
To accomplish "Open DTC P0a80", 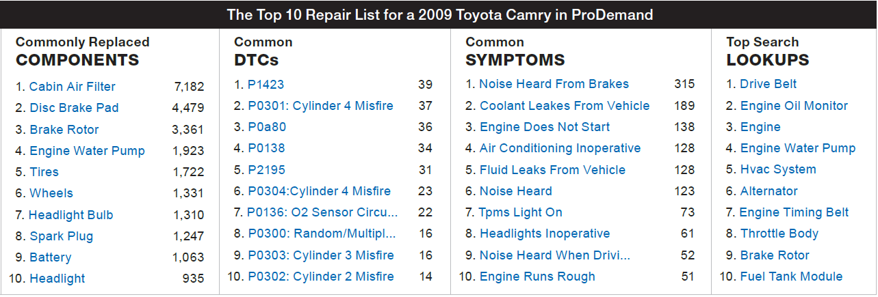I will (267, 127).
